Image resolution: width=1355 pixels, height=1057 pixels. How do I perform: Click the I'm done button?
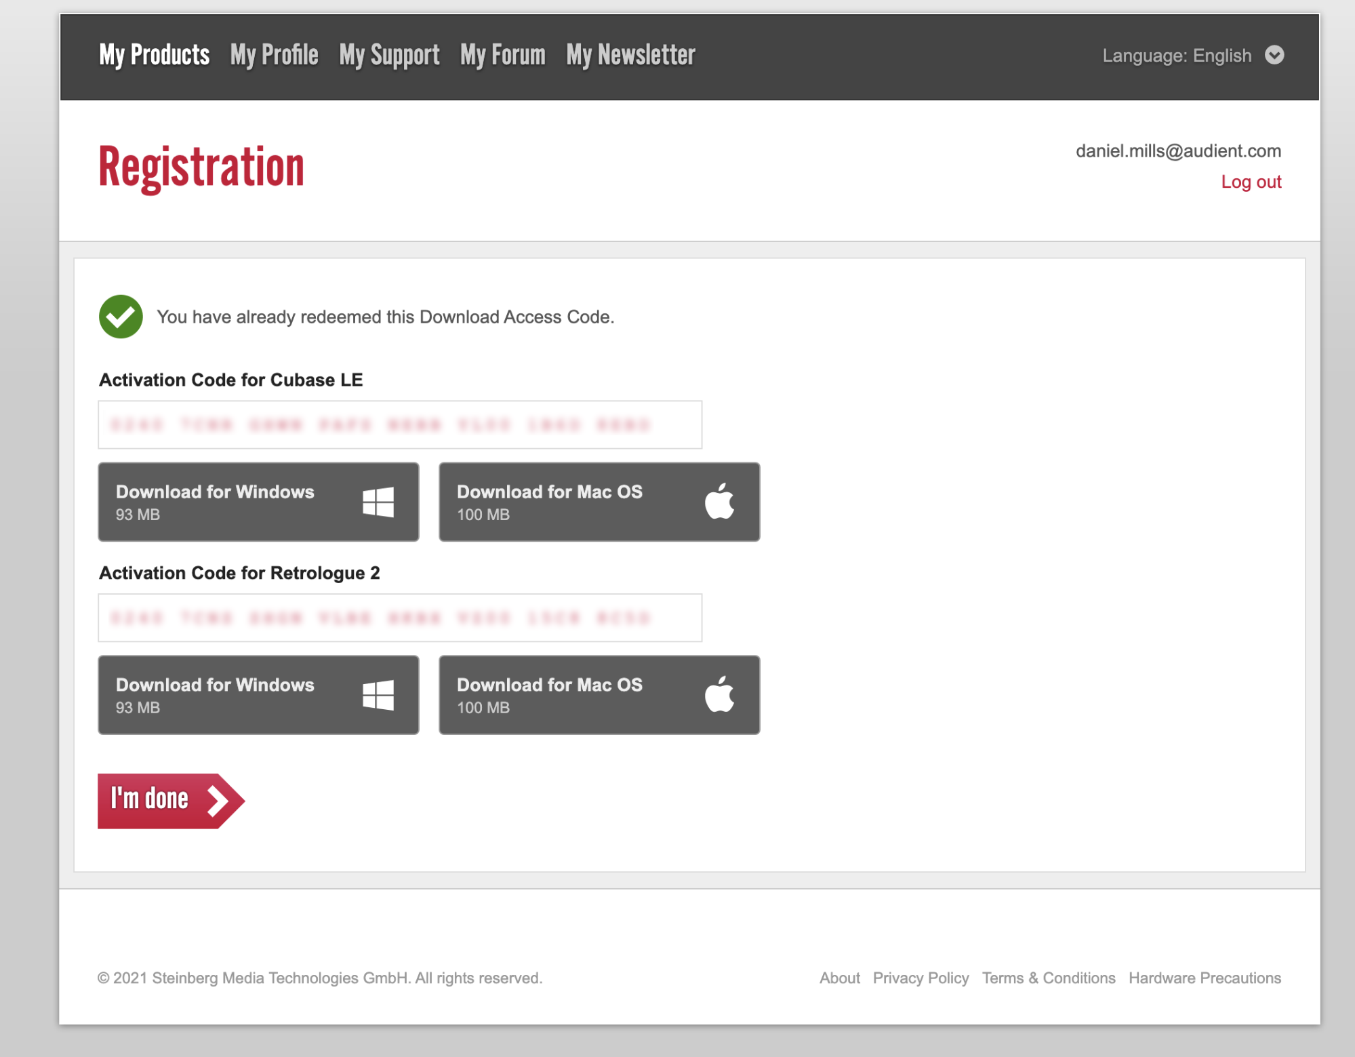(171, 801)
